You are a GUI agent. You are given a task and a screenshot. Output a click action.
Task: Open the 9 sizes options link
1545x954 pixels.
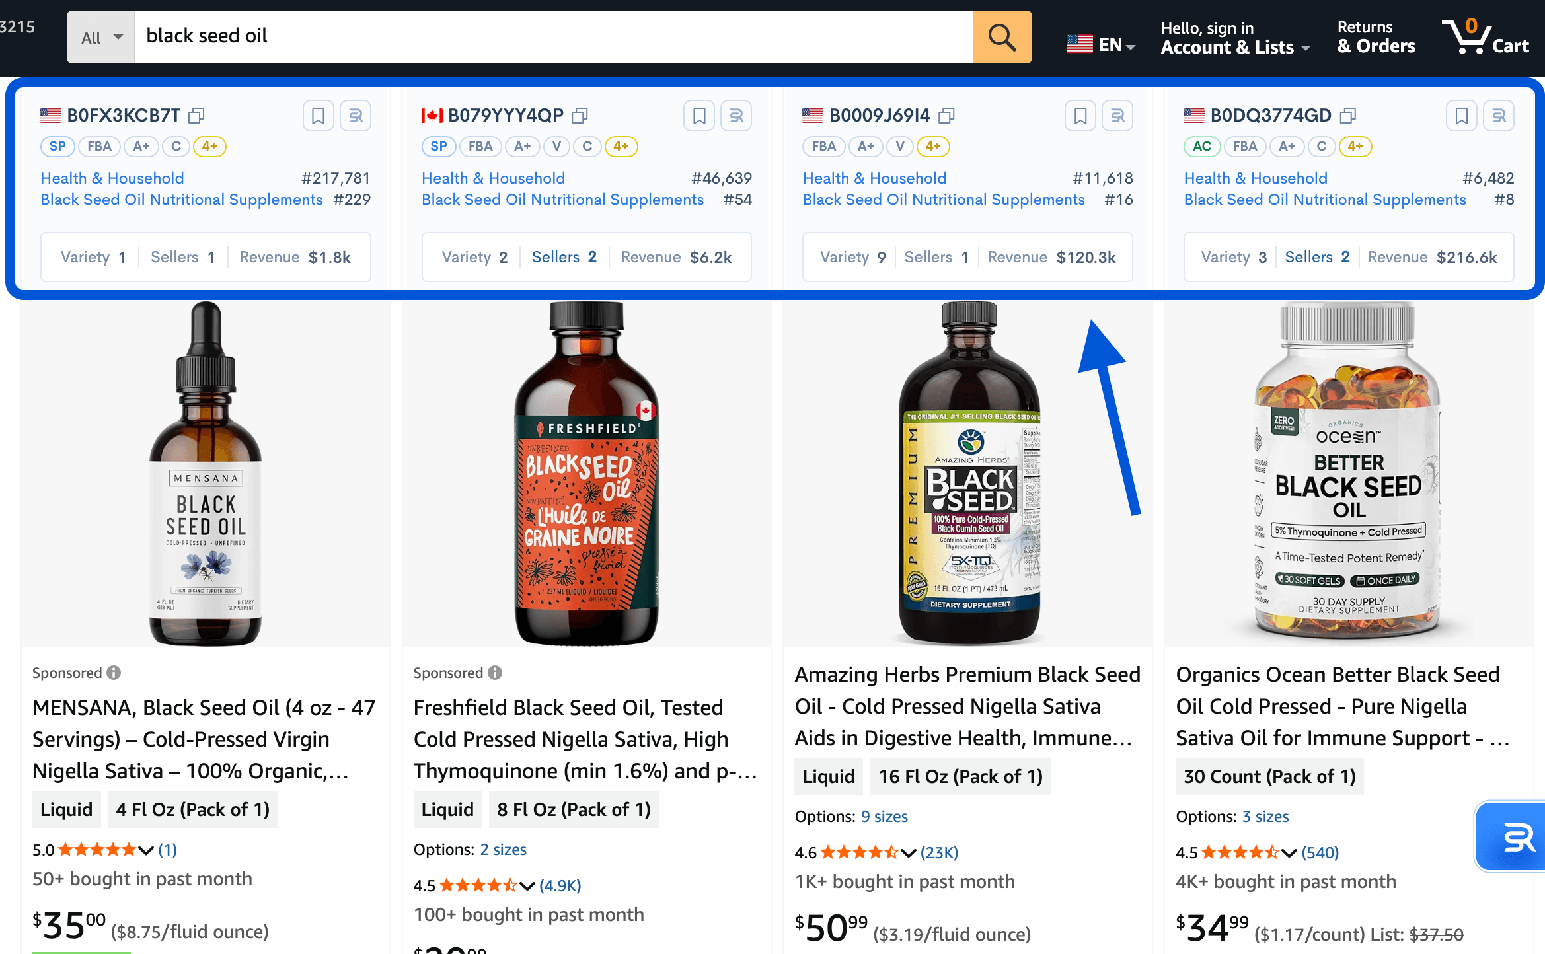(x=884, y=817)
